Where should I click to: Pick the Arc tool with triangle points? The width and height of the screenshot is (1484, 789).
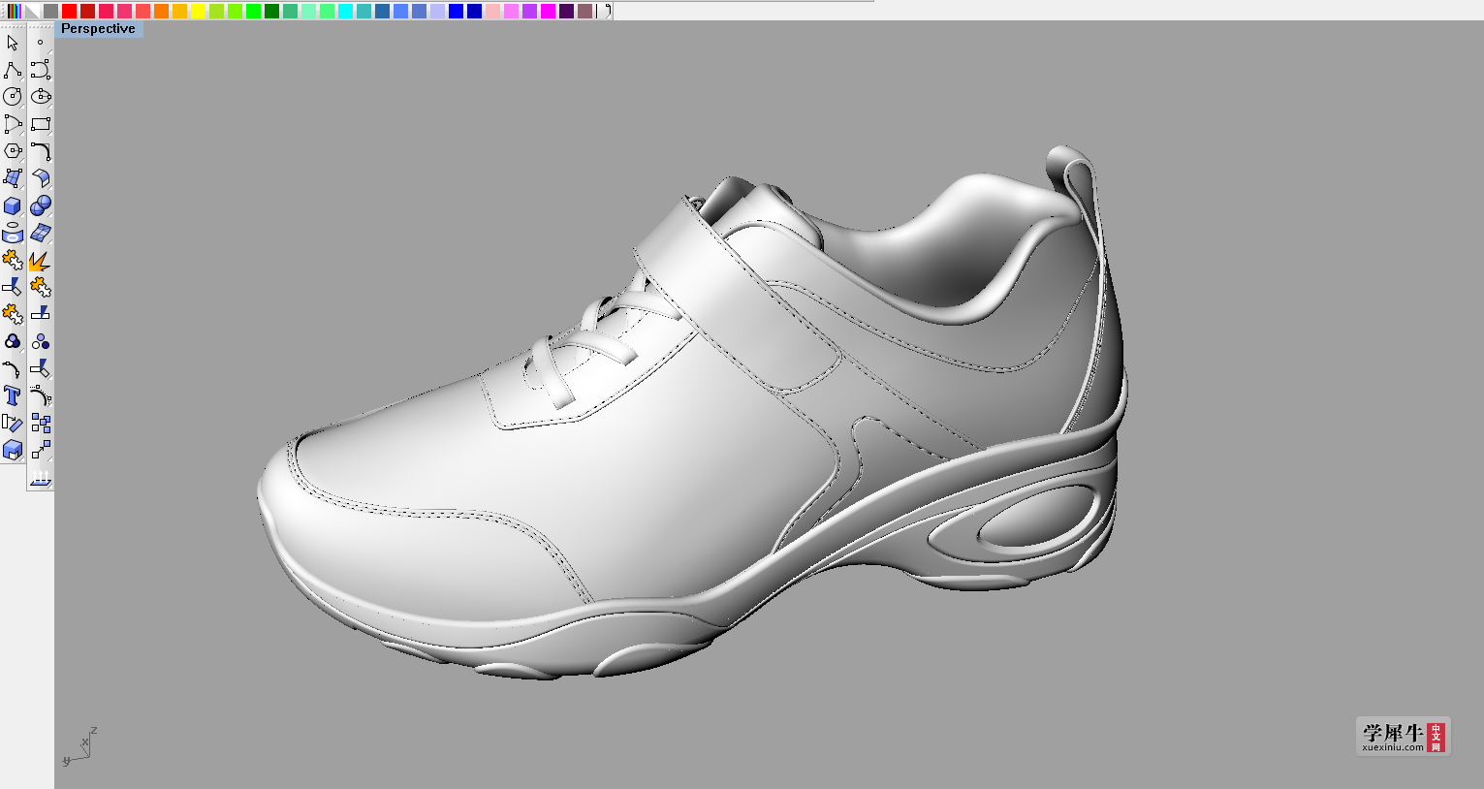click(13, 124)
